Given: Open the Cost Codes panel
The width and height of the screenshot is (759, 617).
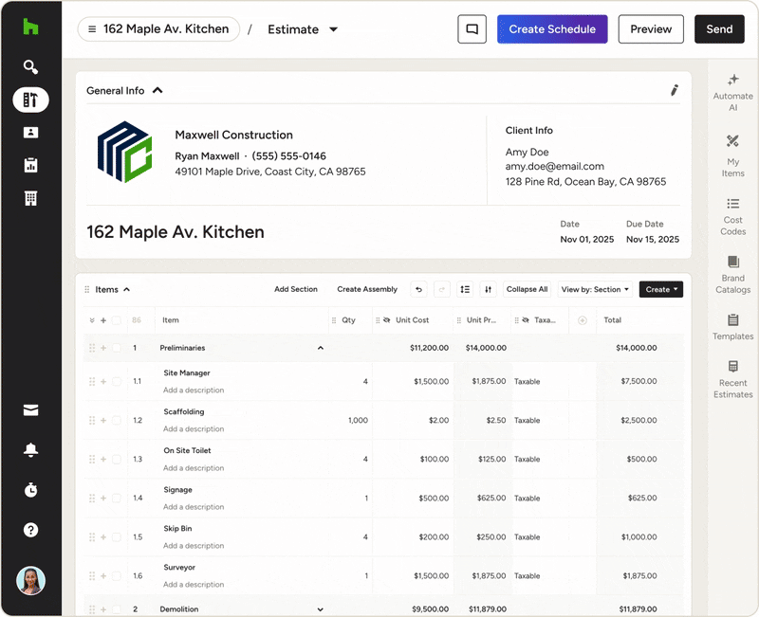Looking at the screenshot, I should click(732, 217).
